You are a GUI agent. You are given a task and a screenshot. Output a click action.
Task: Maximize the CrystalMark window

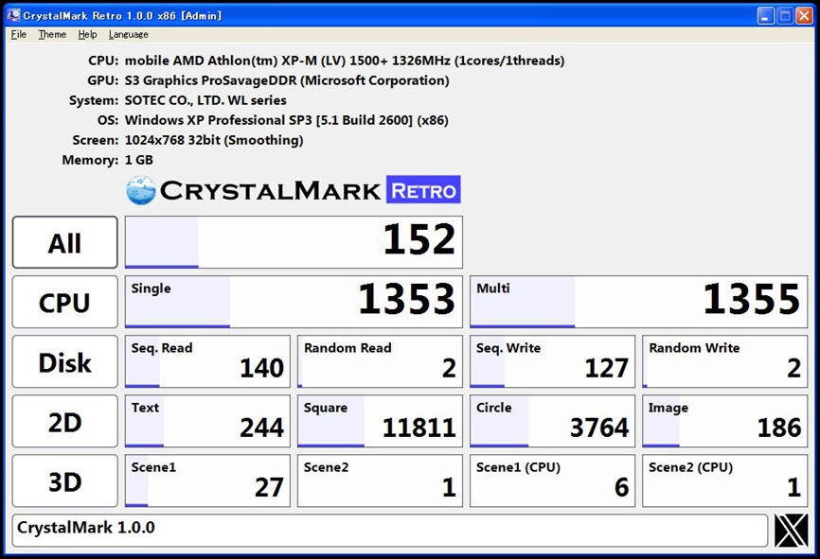click(785, 16)
